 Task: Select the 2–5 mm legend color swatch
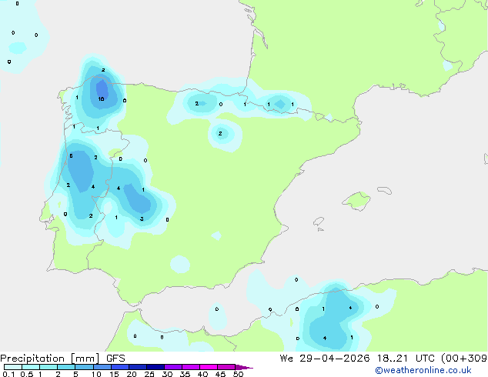[66, 367]
